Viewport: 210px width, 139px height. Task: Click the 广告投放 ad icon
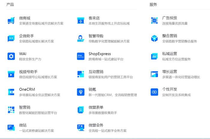[154, 21]
